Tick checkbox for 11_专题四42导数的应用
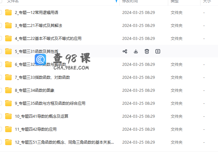218x156 pixels. click(x=1, y=129)
